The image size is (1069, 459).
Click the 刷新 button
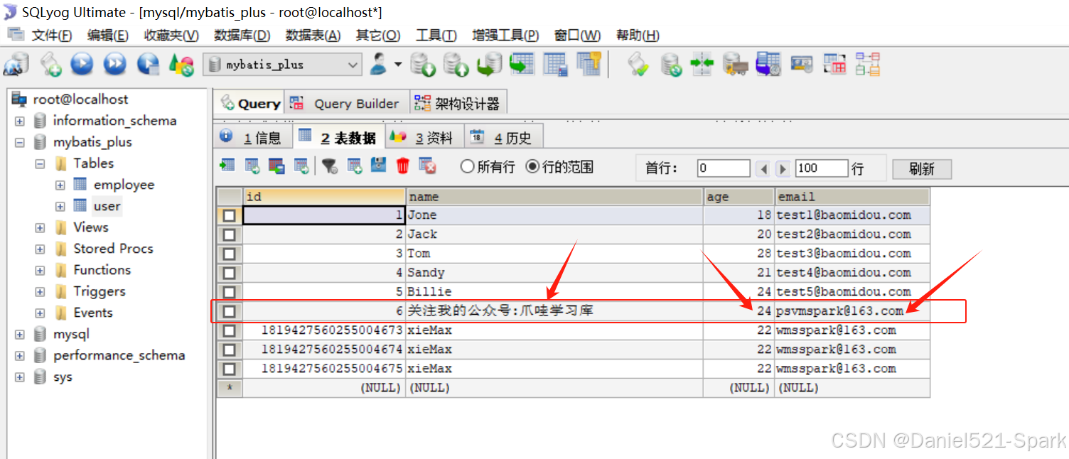922,169
